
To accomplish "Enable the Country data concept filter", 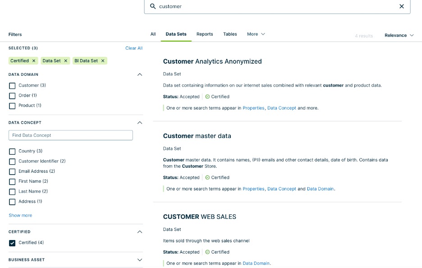I will tap(12, 151).
